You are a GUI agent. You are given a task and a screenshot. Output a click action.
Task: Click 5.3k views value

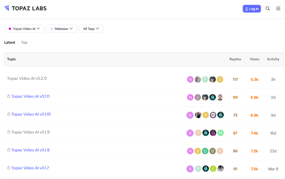point(254,79)
